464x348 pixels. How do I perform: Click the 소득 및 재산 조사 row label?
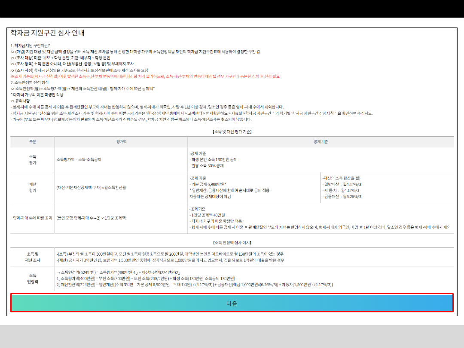click(x=33, y=257)
